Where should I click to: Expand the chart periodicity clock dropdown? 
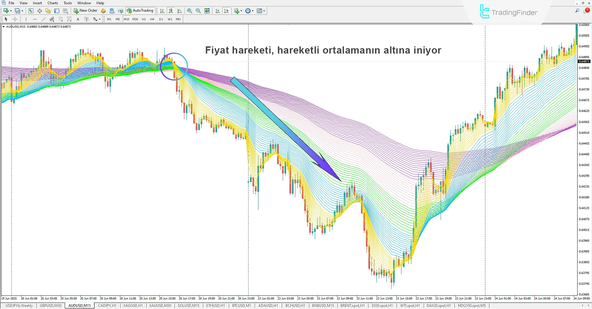(253, 11)
